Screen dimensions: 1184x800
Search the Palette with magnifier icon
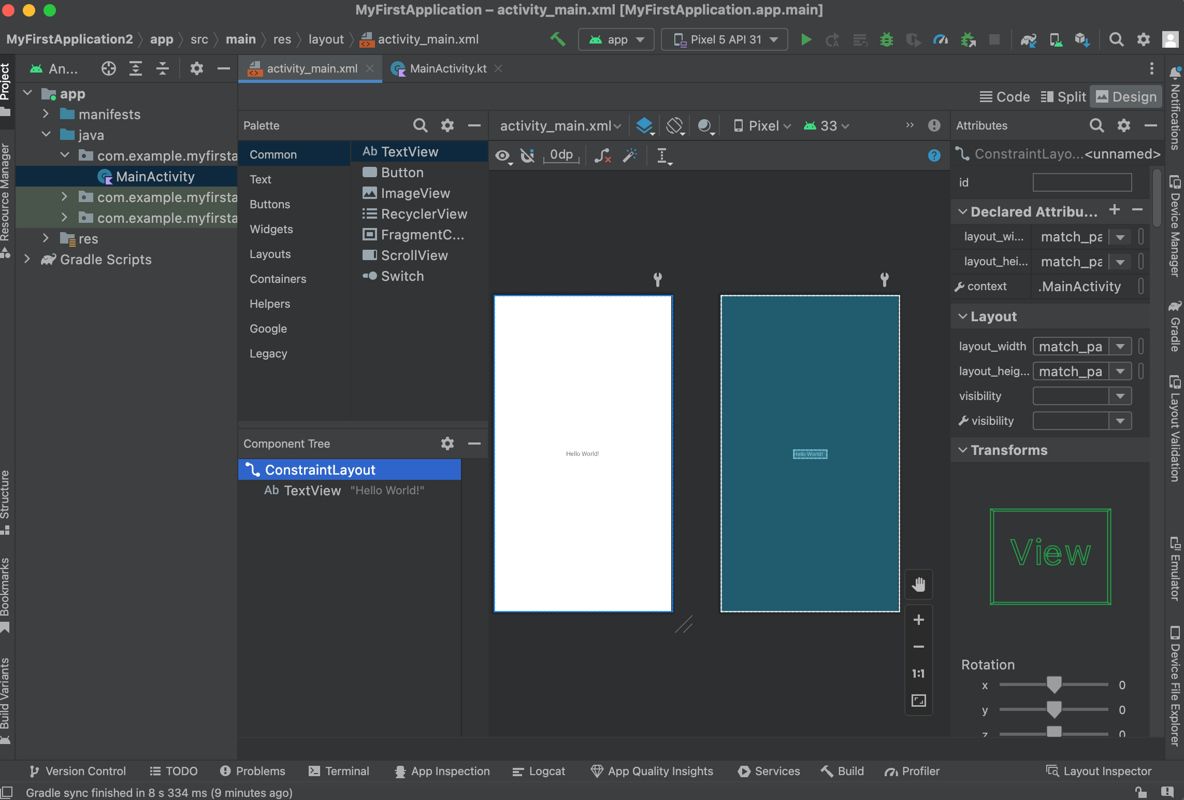(420, 125)
